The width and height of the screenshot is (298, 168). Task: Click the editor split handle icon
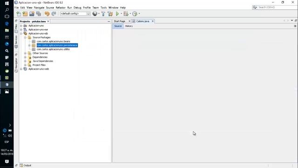click(x=295, y=26)
